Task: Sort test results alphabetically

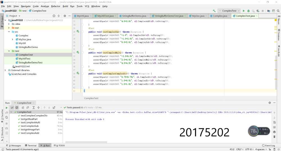Action: [x=23, y=108]
